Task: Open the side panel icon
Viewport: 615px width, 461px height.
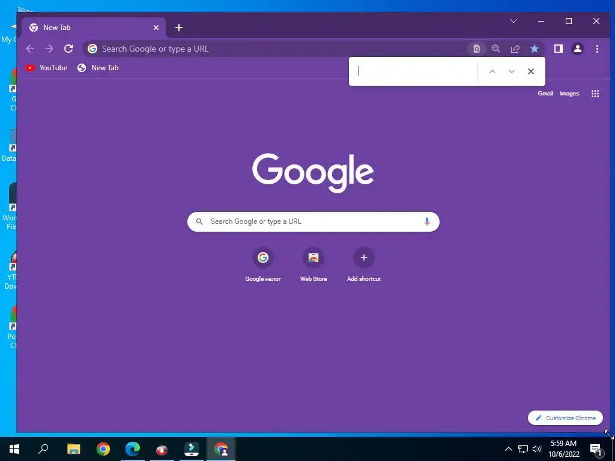Action: tap(558, 49)
